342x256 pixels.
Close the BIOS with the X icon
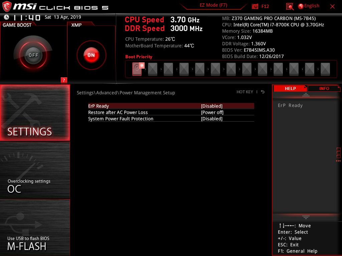point(332,7)
